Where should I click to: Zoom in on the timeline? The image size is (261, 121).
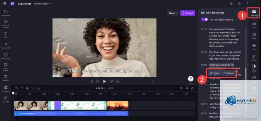click(182, 88)
